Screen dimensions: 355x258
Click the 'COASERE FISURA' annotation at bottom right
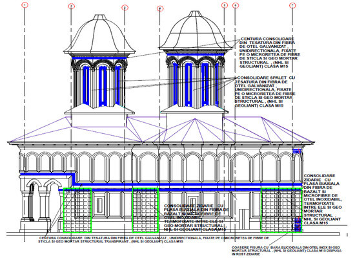point(287,251)
